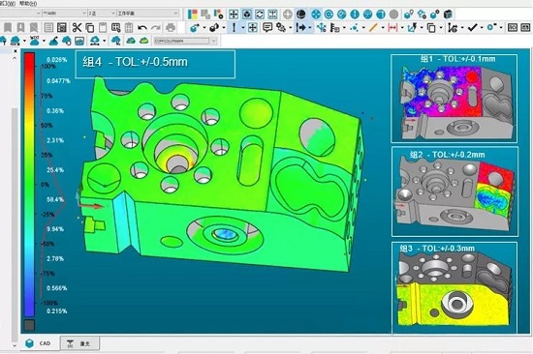Select the 组1 TOL +/-0.1mm thumbnail
Screen dimensions: 533x354
point(455,98)
